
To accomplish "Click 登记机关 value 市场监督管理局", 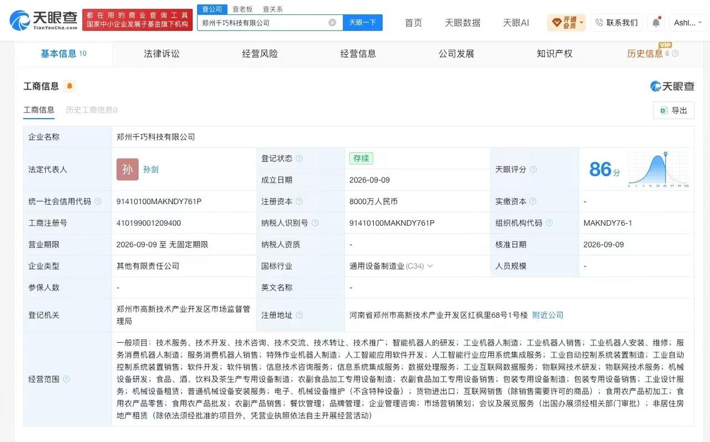I will coord(184,315).
